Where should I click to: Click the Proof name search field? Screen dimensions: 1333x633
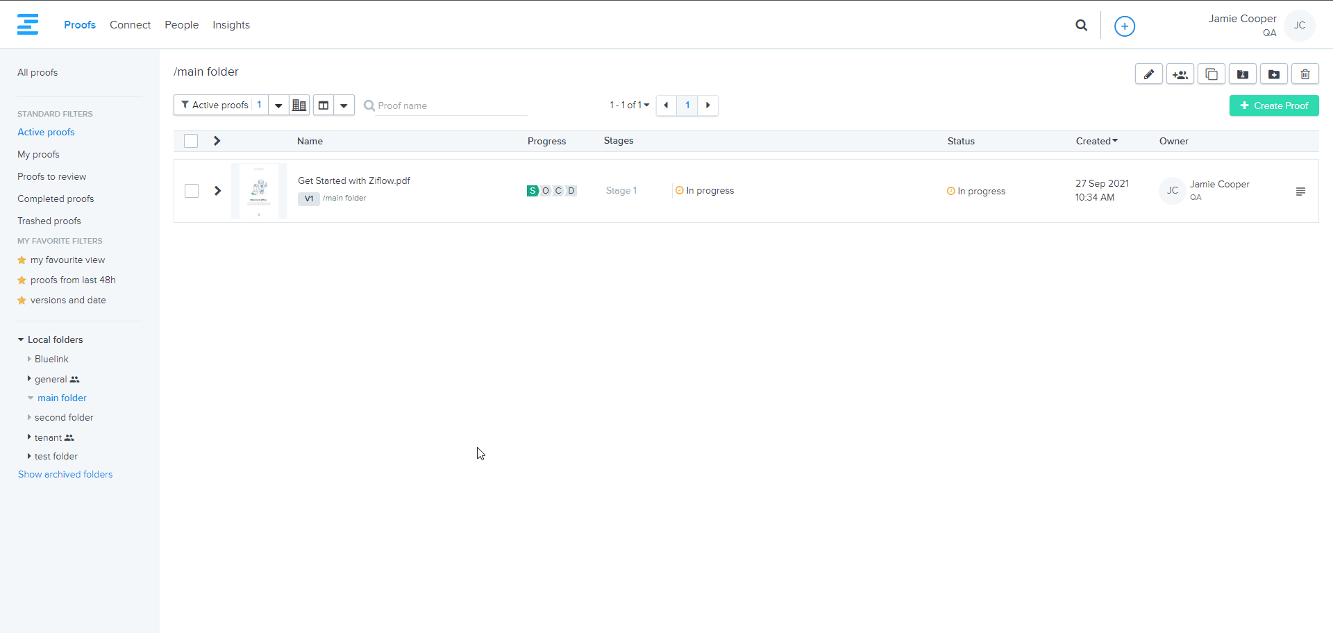(451, 106)
